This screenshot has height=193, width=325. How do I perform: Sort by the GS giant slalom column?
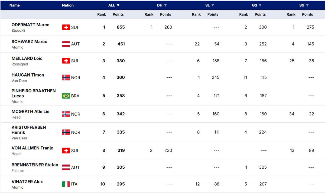(257, 5)
